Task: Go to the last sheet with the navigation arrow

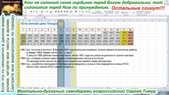Action: pos(23,88)
